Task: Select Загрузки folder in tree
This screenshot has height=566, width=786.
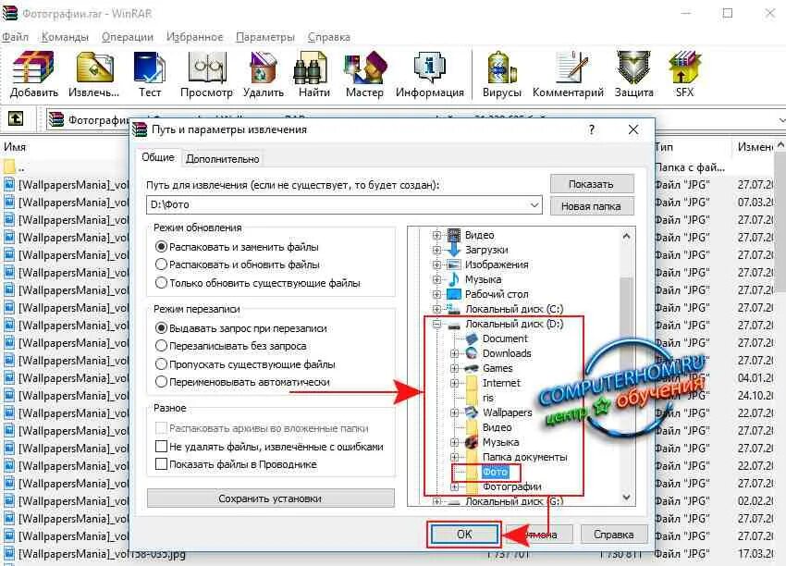Action: click(x=486, y=250)
